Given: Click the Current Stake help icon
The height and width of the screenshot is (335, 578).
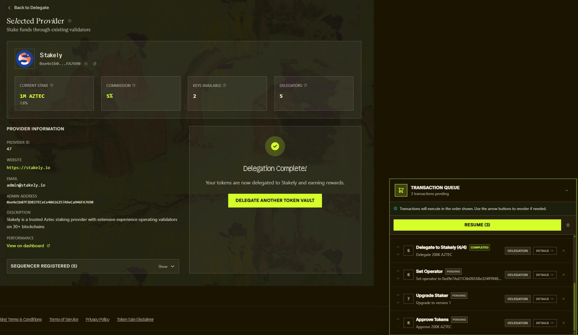Looking at the screenshot, I should click(x=52, y=85).
